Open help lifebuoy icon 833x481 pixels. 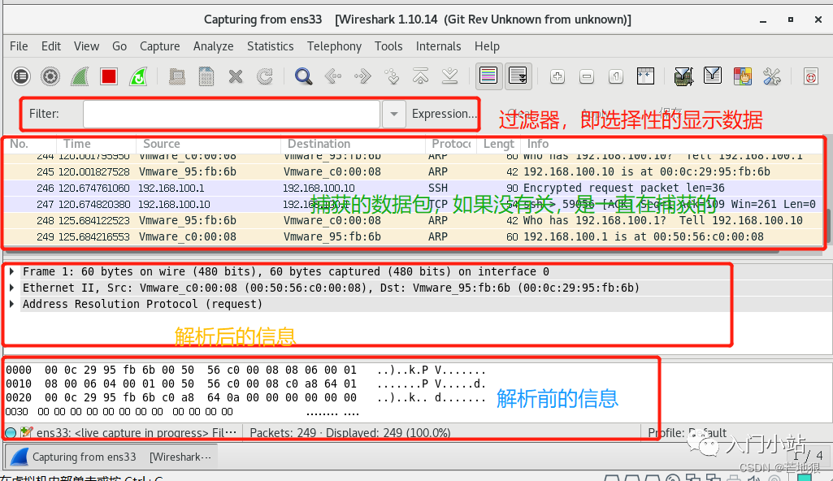(811, 77)
